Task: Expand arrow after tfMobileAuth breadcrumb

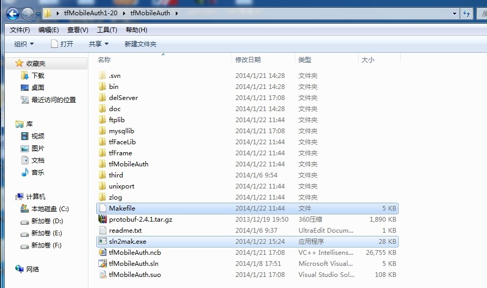Action: coord(177,13)
